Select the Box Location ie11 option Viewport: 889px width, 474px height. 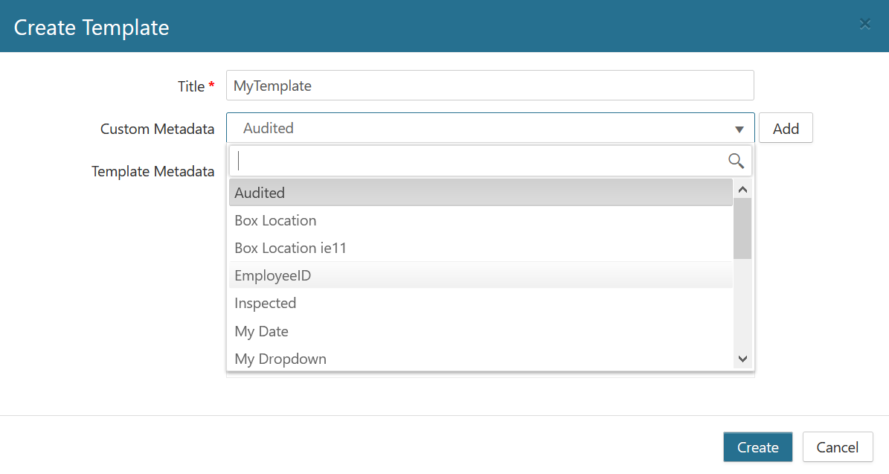tap(480, 248)
